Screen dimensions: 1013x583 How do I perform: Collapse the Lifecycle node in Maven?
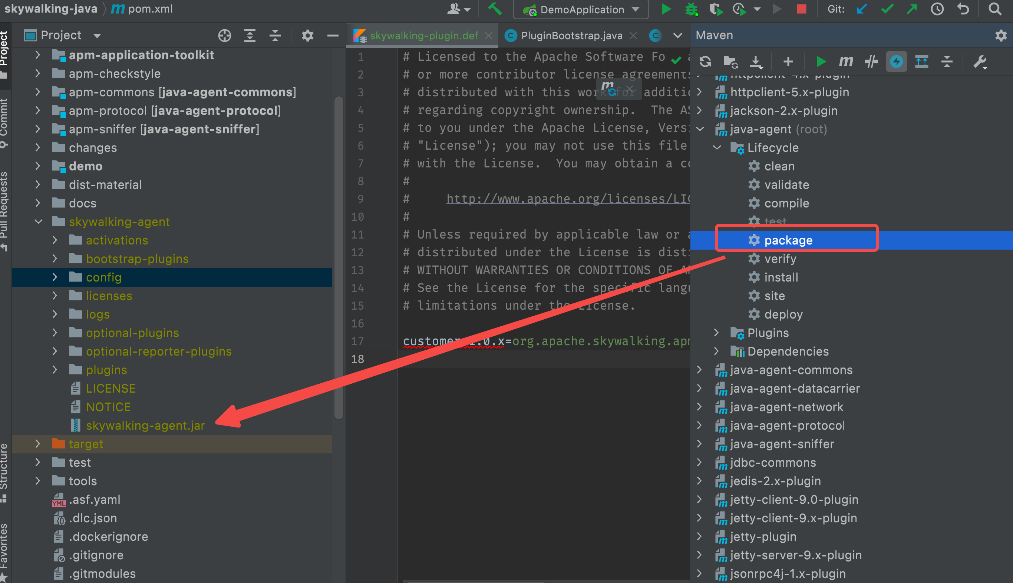(717, 148)
